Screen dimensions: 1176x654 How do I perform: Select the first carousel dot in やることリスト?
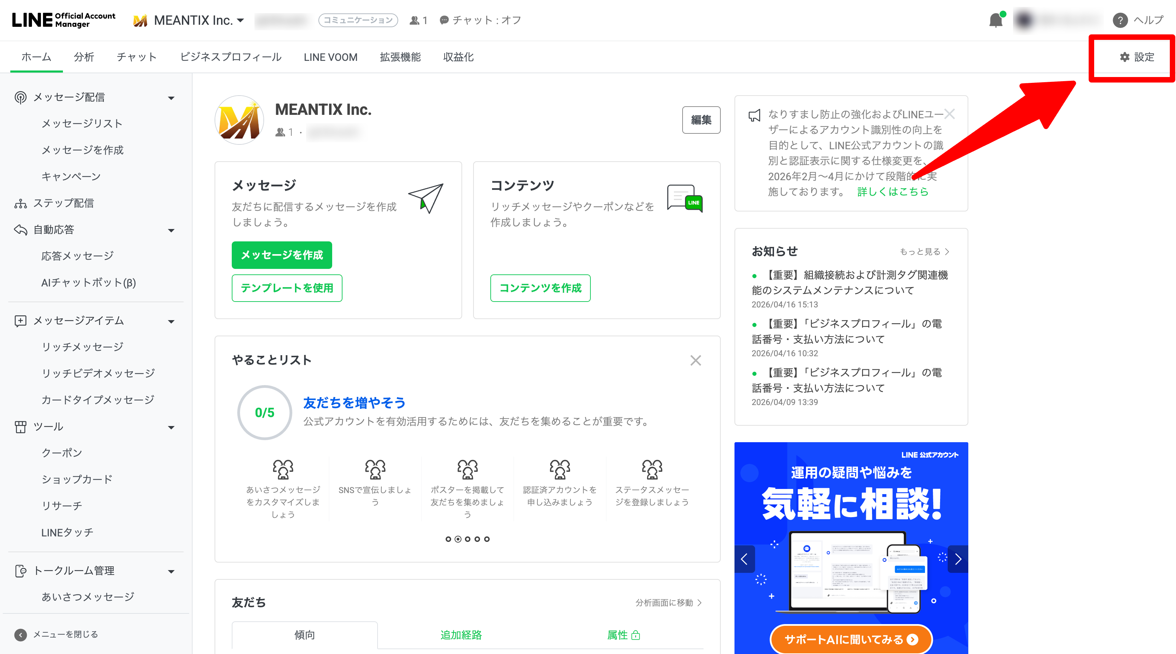tap(448, 539)
